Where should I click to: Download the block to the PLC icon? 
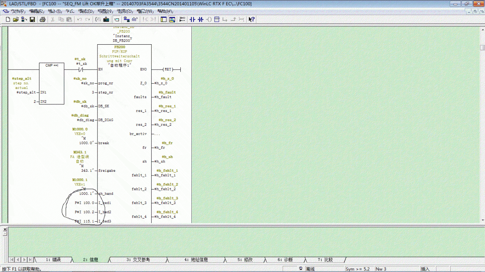[x=106, y=19]
